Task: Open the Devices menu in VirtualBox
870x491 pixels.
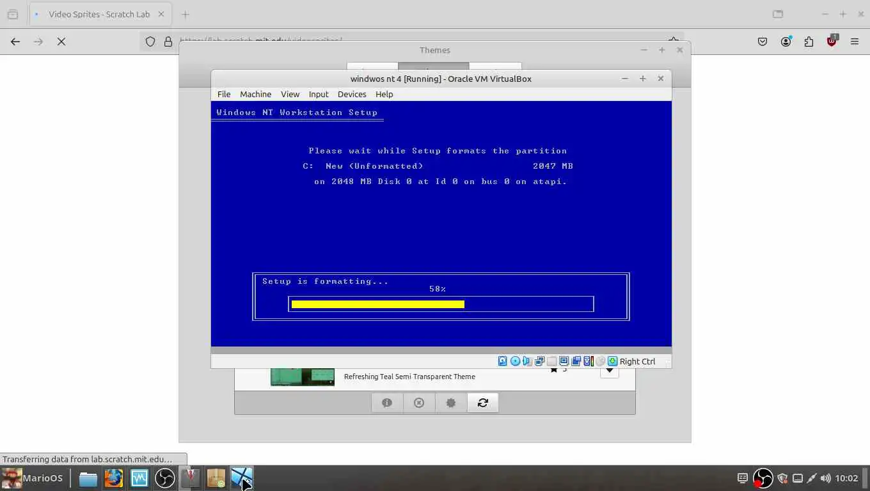Action: tap(352, 94)
